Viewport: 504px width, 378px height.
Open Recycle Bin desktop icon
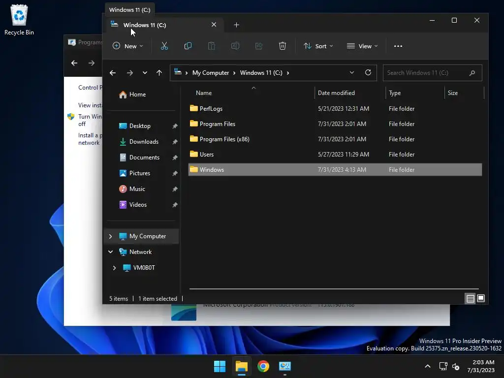pyautogui.click(x=19, y=20)
